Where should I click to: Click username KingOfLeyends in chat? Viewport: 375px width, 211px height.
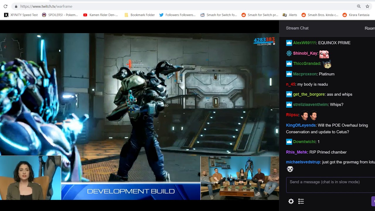(301, 125)
